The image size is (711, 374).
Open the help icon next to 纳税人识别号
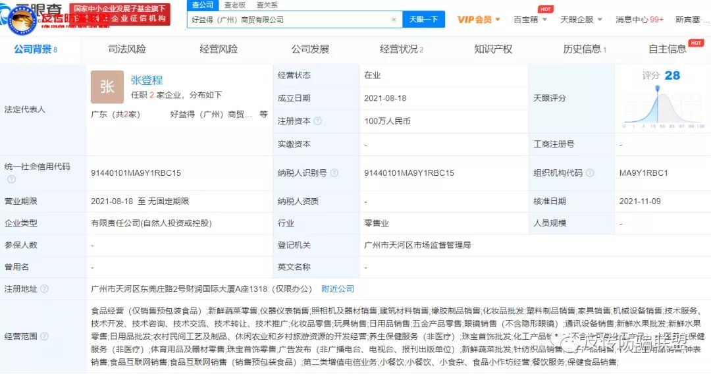334,173
